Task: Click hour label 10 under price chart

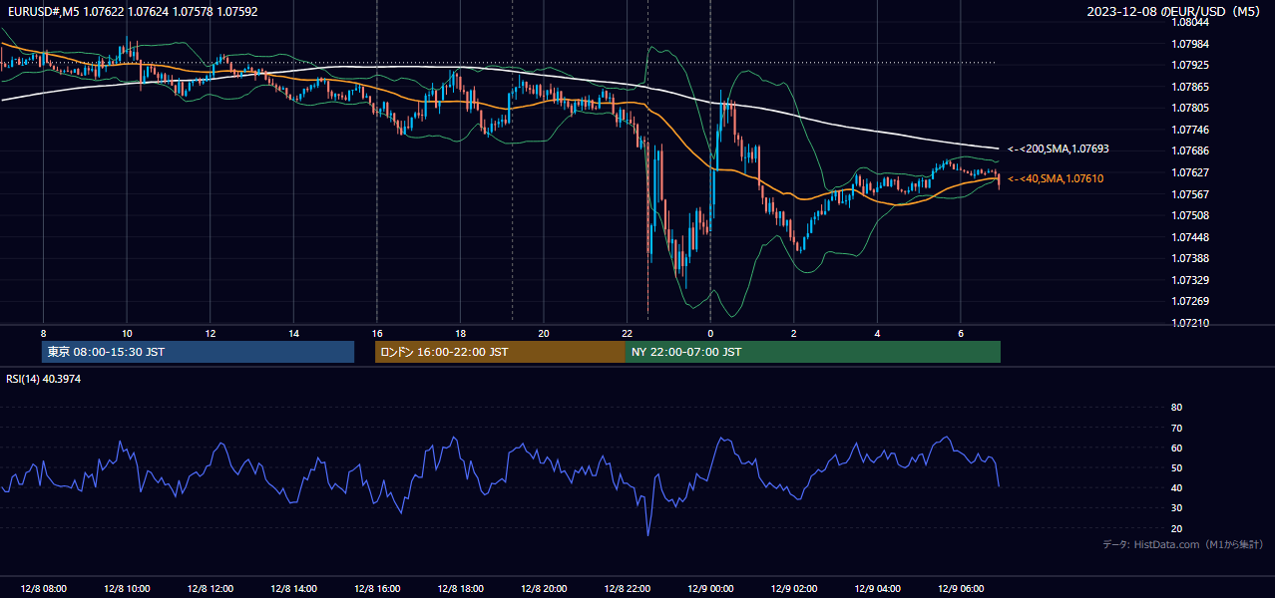Action: 127,333
